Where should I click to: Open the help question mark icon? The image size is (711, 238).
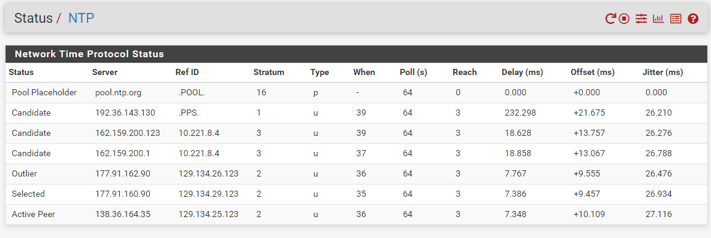click(693, 18)
